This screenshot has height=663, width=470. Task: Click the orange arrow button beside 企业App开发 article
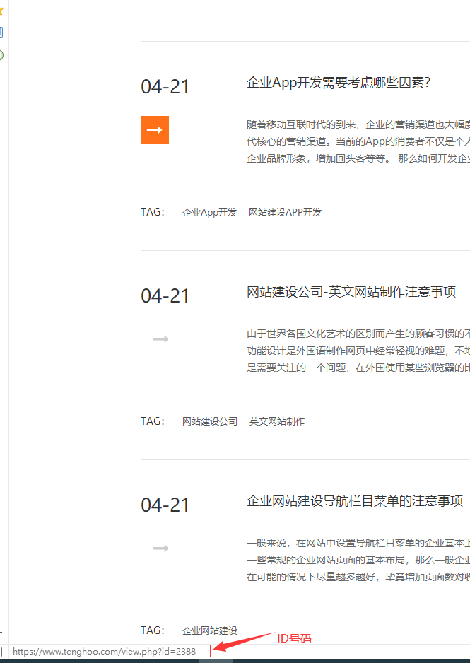click(x=154, y=130)
